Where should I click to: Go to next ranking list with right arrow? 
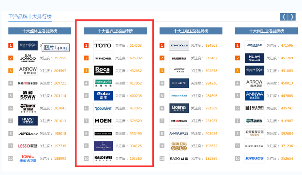pos(292,17)
